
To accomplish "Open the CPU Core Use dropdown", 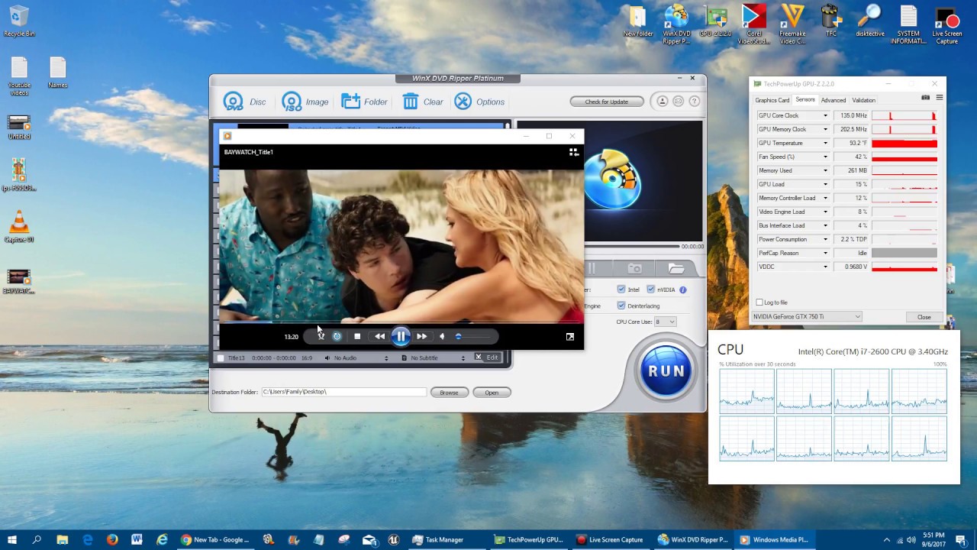I will [x=665, y=322].
